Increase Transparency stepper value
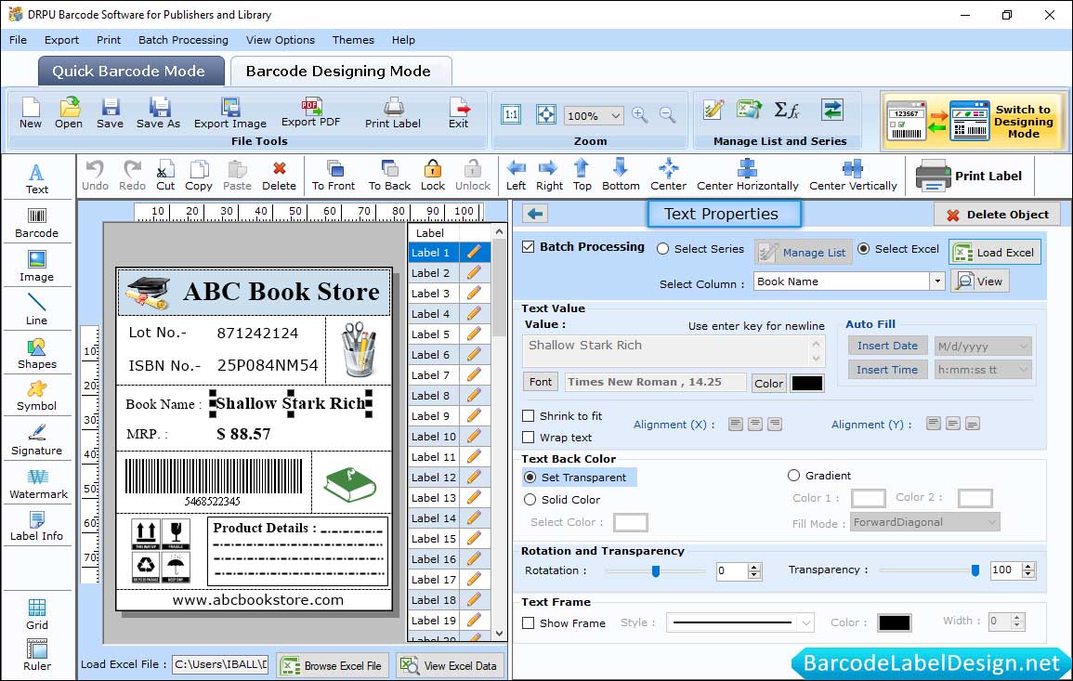Screen dimensions: 1073x681 click(x=1027, y=566)
